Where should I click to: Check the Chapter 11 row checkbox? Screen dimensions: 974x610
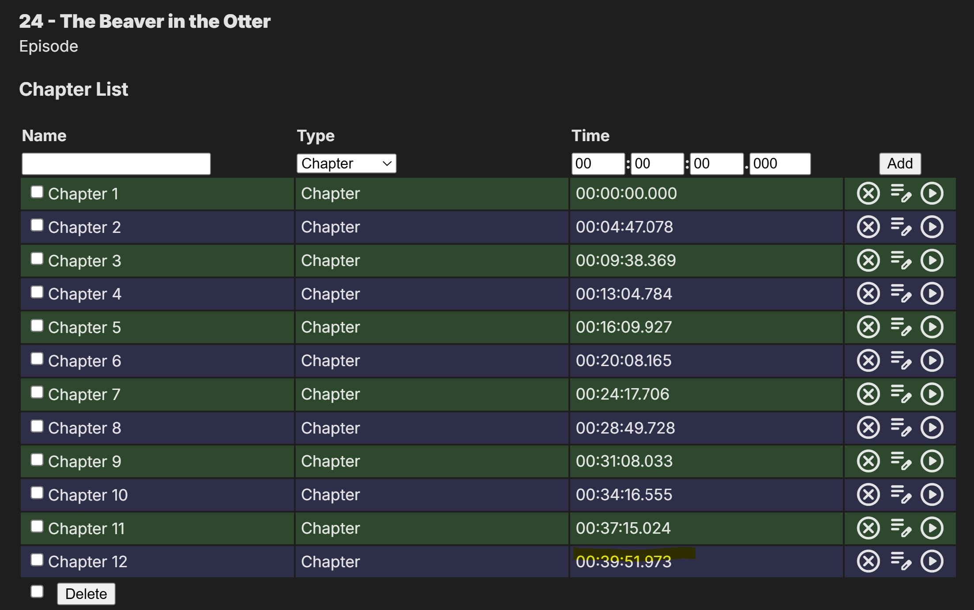(37, 526)
